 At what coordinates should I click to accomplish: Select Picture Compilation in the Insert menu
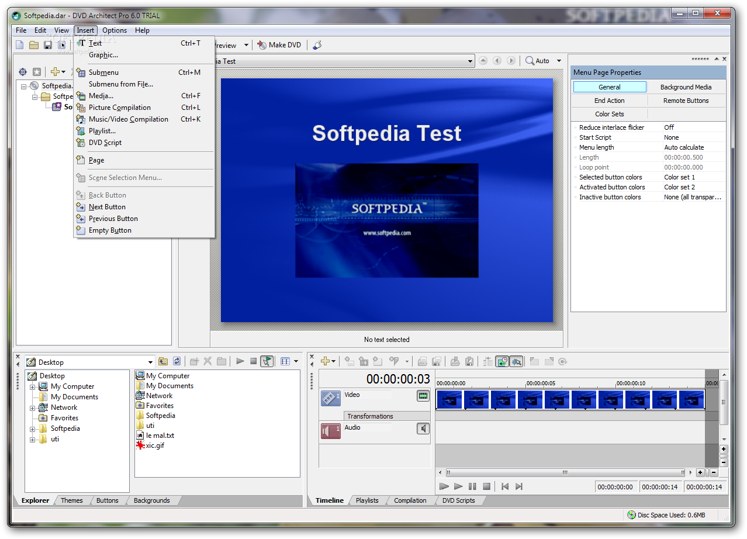[x=144, y=108]
